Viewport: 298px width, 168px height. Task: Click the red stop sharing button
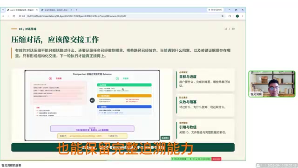point(216,159)
